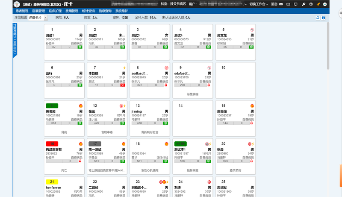Open the blue help icon beside refresh
Viewport: 342px width, 197px height.
pyautogui.click(x=324, y=18)
